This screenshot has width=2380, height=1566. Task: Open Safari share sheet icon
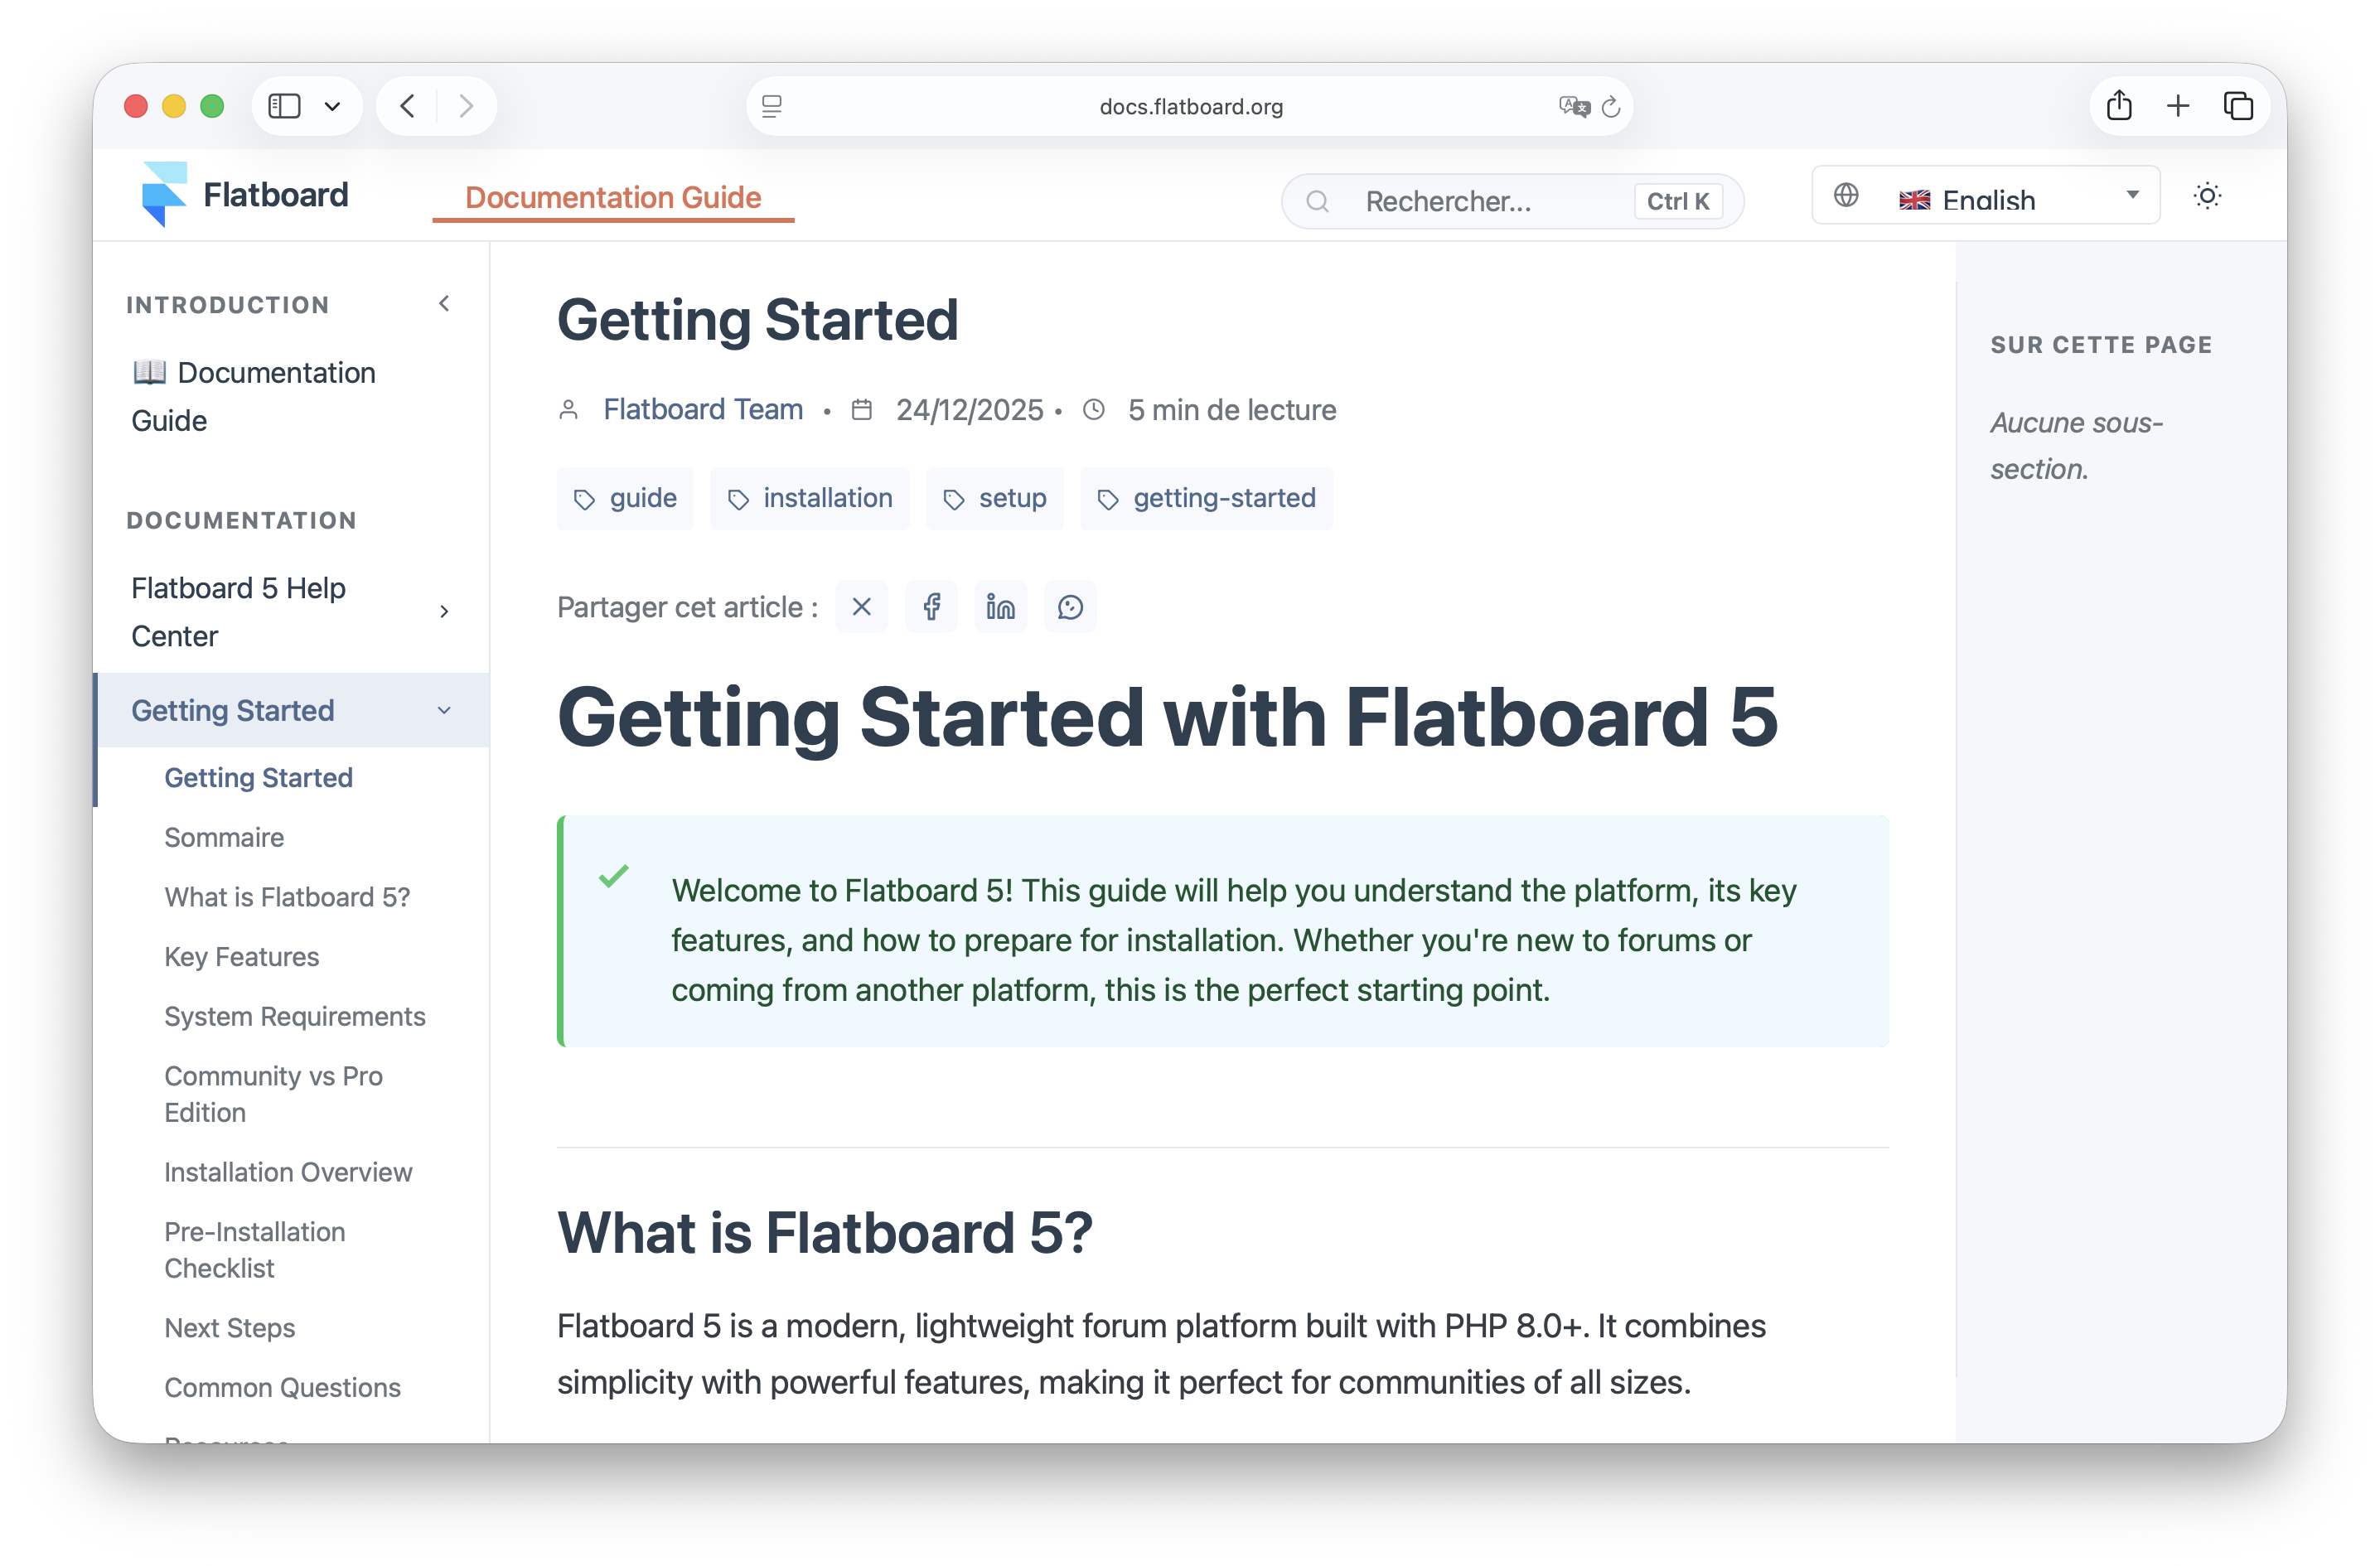(x=2119, y=106)
